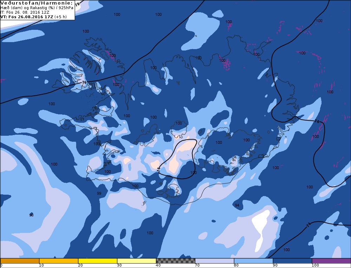Click the '90' humidity value on the map

pyautogui.click(x=31, y=215)
